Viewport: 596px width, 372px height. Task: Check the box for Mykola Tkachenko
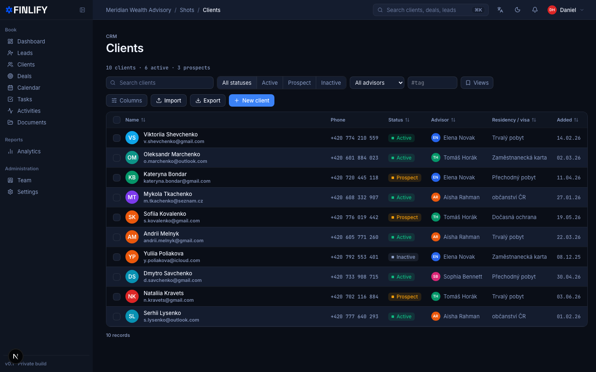click(x=117, y=197)
